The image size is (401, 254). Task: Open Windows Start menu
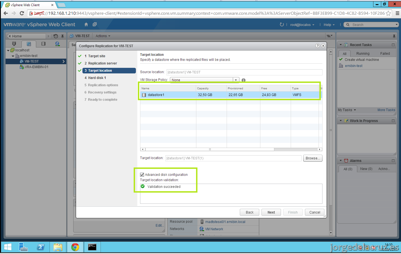(x=8, y=247)
